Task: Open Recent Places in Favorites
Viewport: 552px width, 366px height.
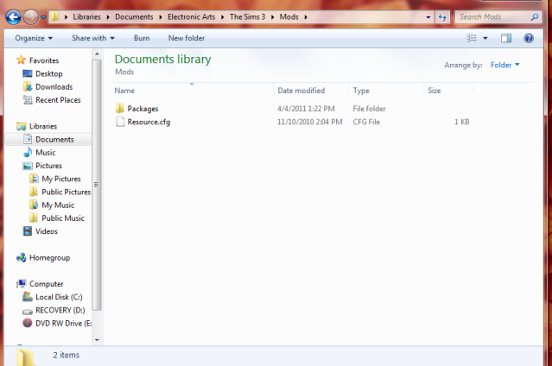Action: (x=58, y=100)
